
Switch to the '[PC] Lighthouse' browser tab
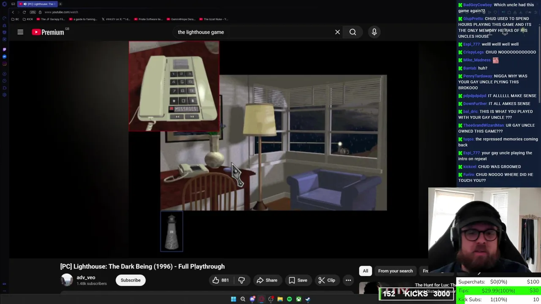pos(38,4)
